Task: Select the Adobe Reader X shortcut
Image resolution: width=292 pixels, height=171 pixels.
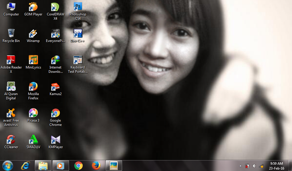Action: pyautogui.click(x=11, y=64)
